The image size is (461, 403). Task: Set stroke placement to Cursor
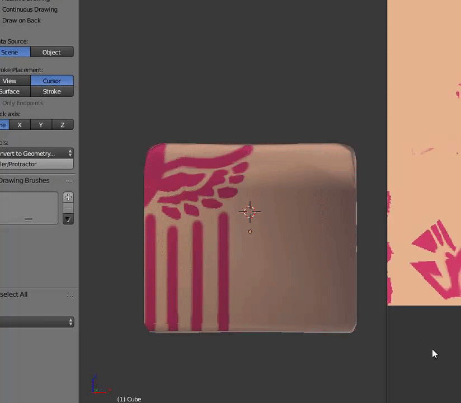pyautogui.click(x=51, y=81)
